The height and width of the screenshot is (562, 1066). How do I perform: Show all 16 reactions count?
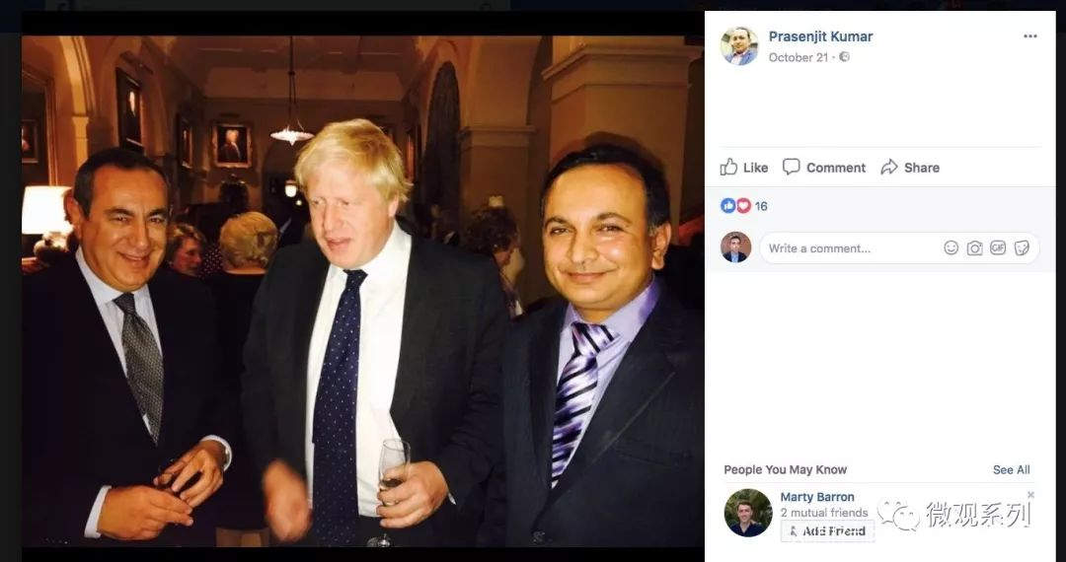761,206
